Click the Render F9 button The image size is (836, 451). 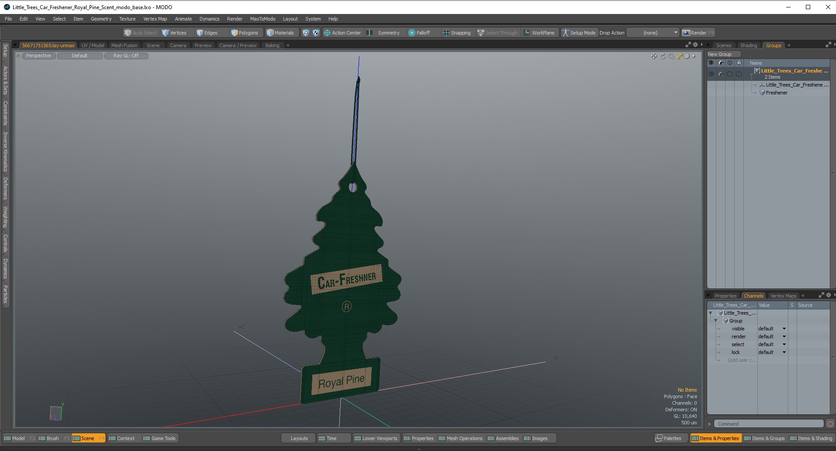[698, 33]
